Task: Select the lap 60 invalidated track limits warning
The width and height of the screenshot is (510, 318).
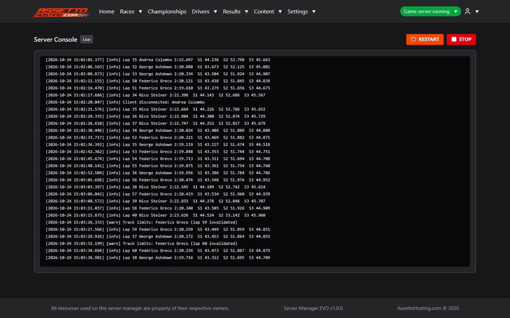Action: 141,244
